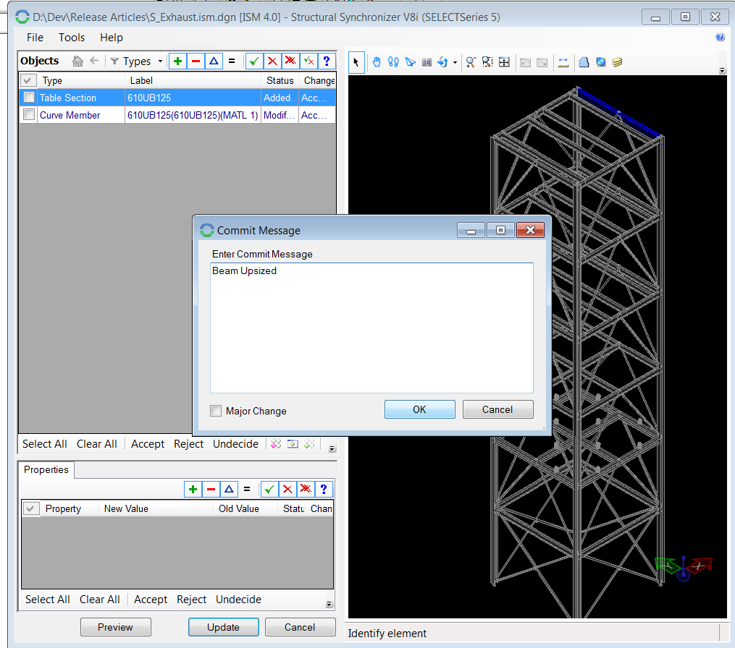Open the Tools menu

point(72,38)
